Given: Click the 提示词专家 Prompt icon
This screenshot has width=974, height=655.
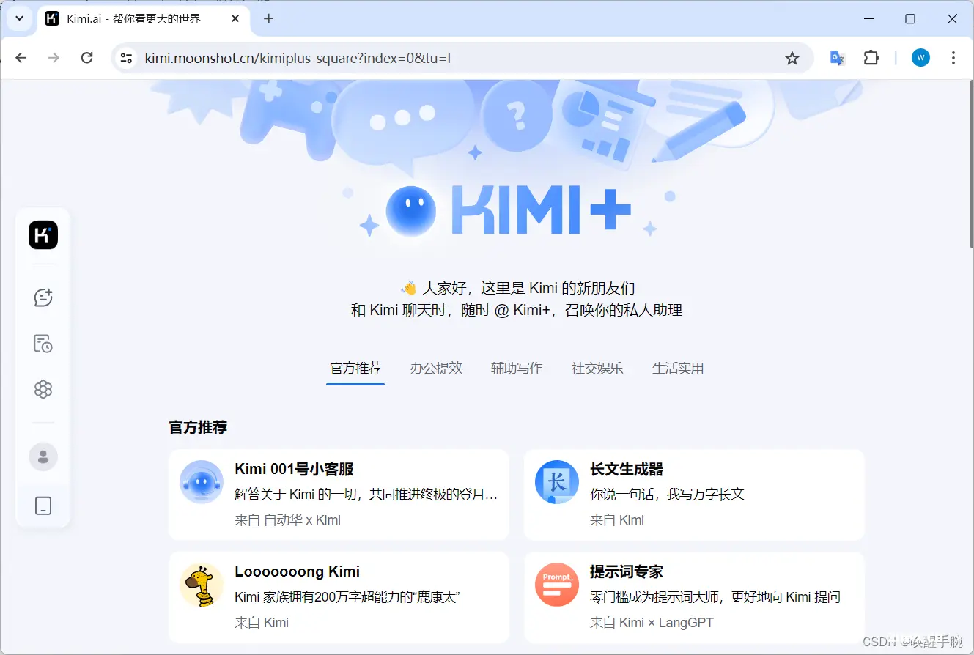Looking at the screenshot, I should click(x=557, y=585).
